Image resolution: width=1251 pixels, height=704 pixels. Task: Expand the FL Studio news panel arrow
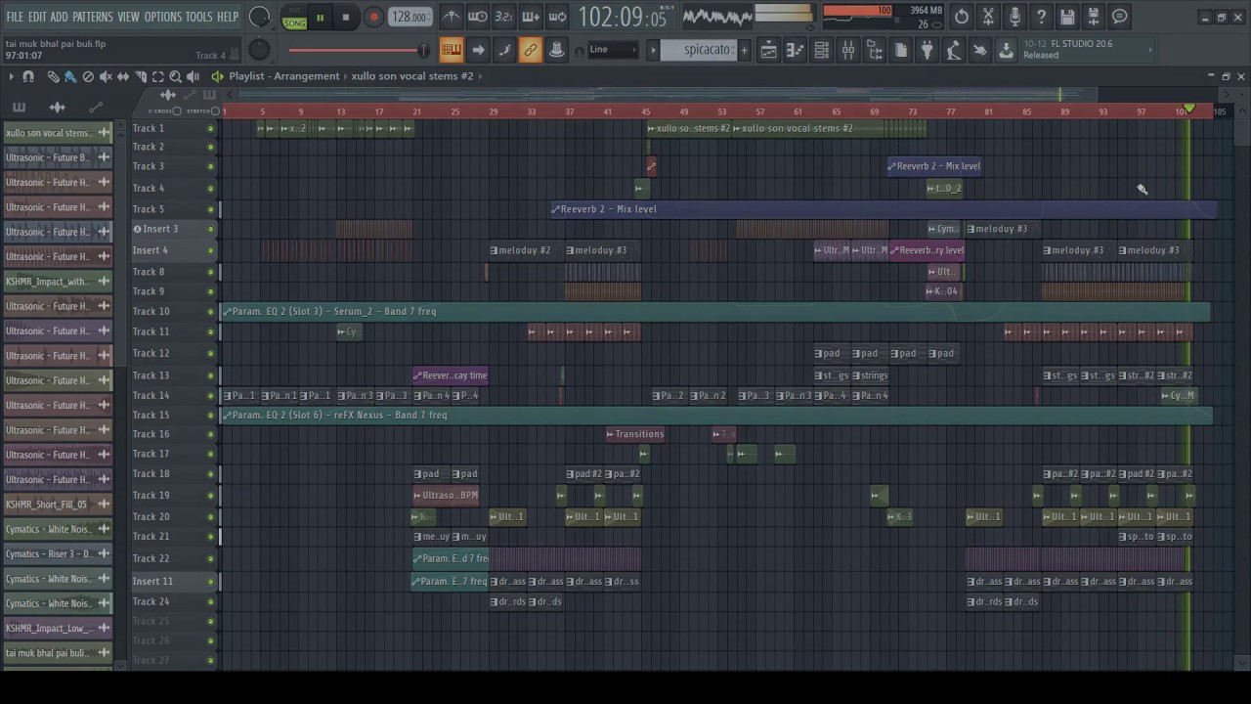pyautogui.click(x=1150, y=50)
